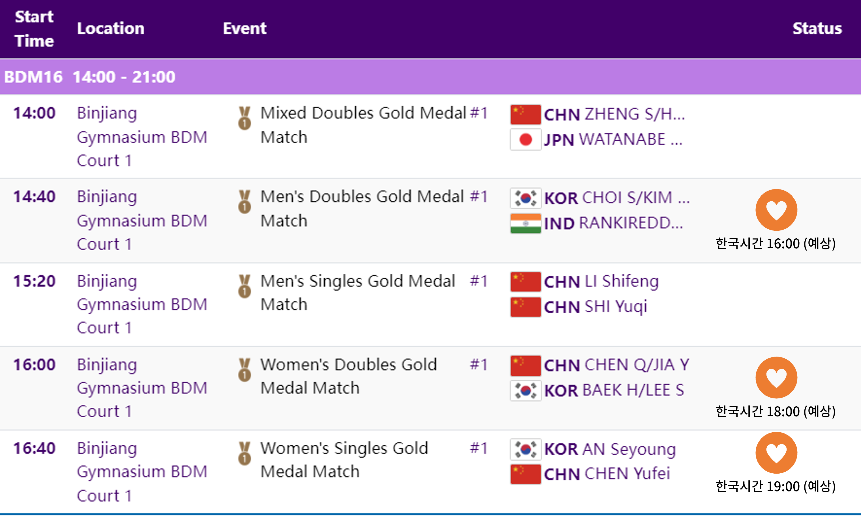861x518 pixels.
Task: Click the India flag next to RANKIREDD
Action: coord(526,223)
